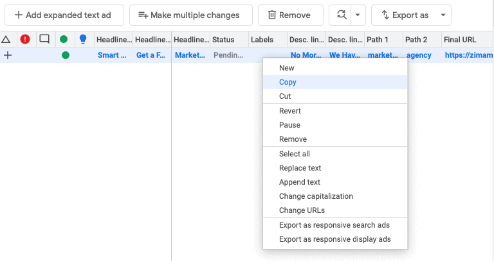The height and width of the screenshot is (261, 494).
Task: Click the comment bubble column header icon
Action: tap(44, 39)
